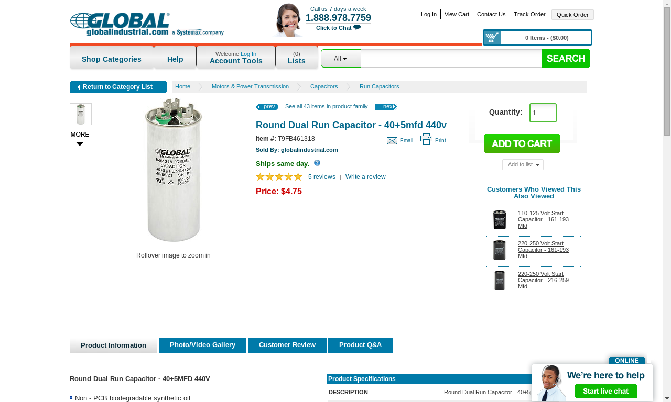Click the Print printer icon
Viewport: 671px width, 402px height.
point(426,139)
